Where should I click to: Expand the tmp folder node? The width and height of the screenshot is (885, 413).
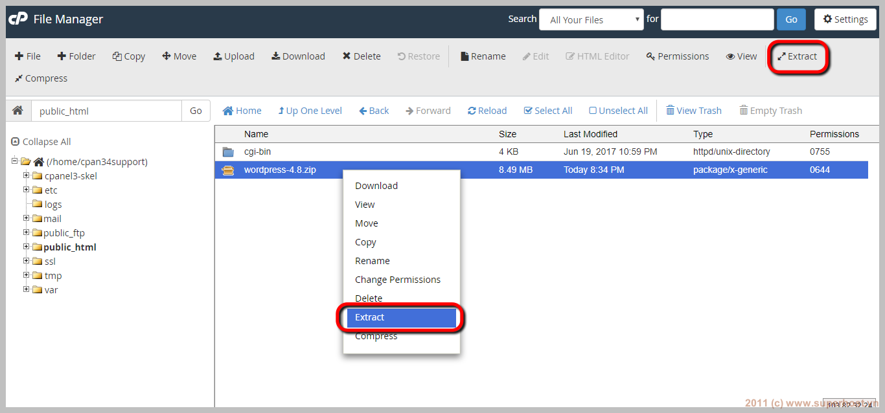[x=27, y=274]
